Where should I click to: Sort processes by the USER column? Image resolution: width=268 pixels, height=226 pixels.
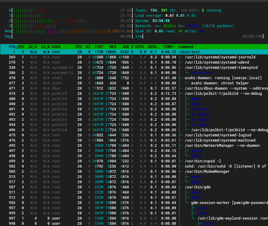click(56, 47)
